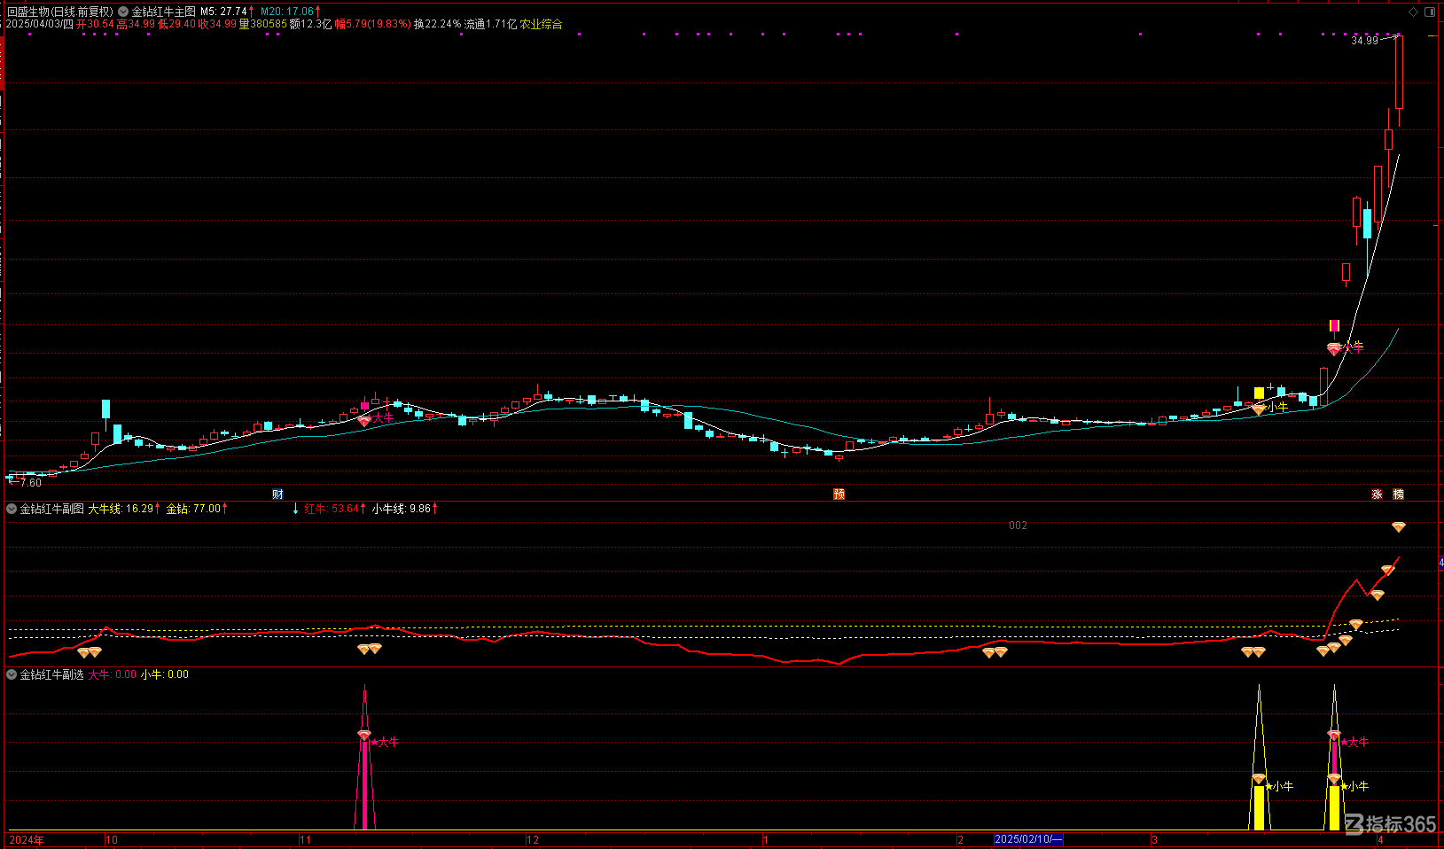Click the 涨 marker at chart bottom right

[x=1377, y=494]
